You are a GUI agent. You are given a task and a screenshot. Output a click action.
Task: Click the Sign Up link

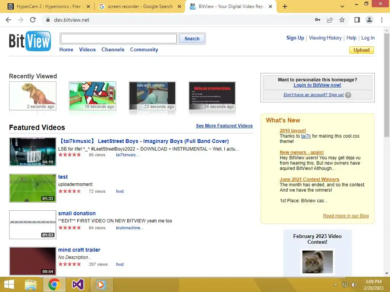click(295, 38)
